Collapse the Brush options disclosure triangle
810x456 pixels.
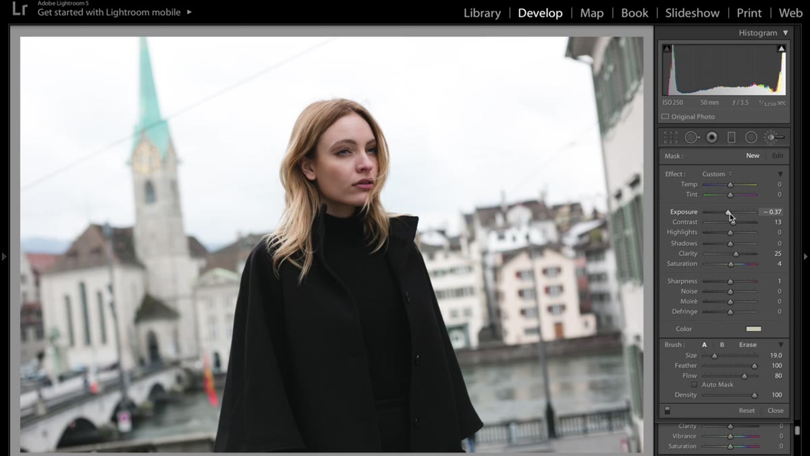pyautogui.click(x=780, y=345)
